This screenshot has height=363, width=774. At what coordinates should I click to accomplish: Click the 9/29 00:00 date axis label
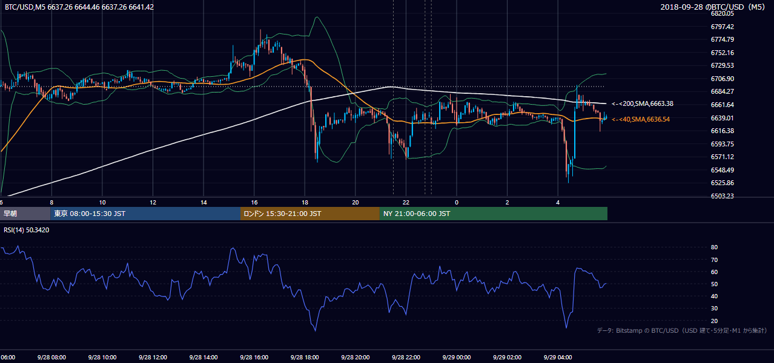click(x=455, y=357)
